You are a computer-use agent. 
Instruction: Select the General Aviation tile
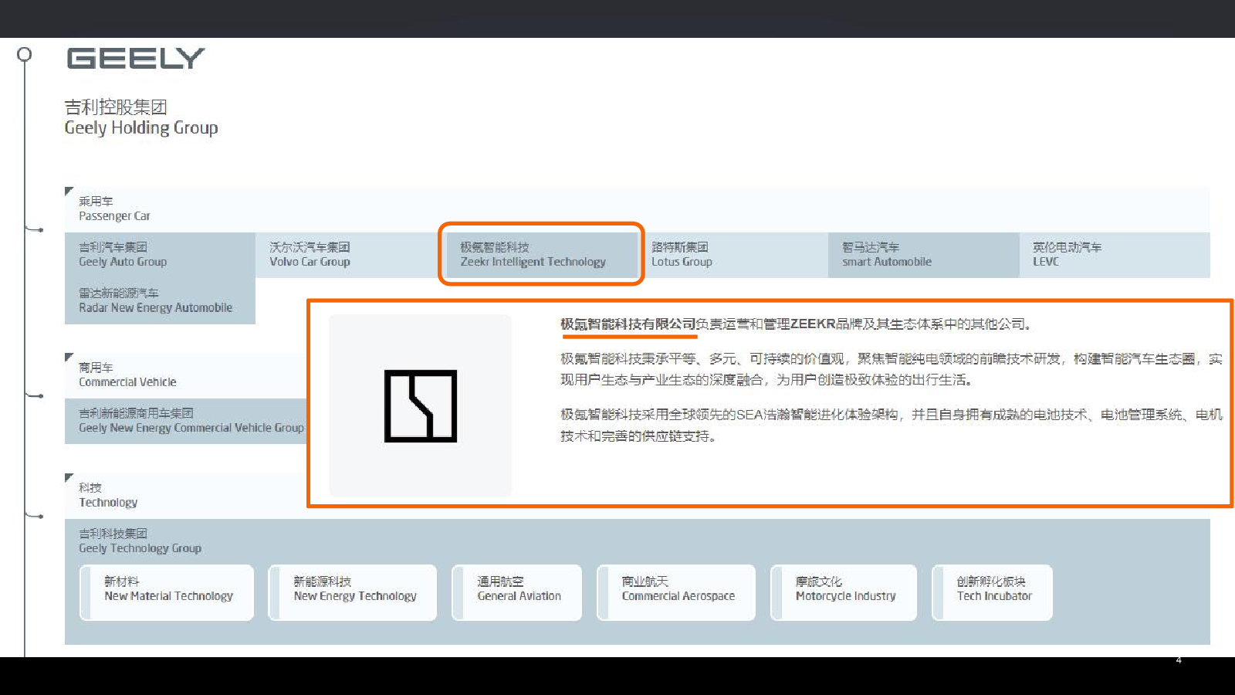(x=517, y=592)
